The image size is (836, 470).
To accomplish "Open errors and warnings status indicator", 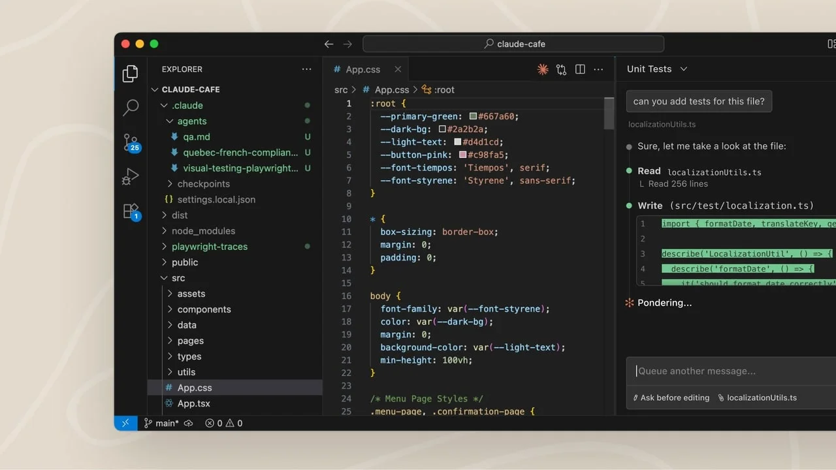I will click(224, 423).
